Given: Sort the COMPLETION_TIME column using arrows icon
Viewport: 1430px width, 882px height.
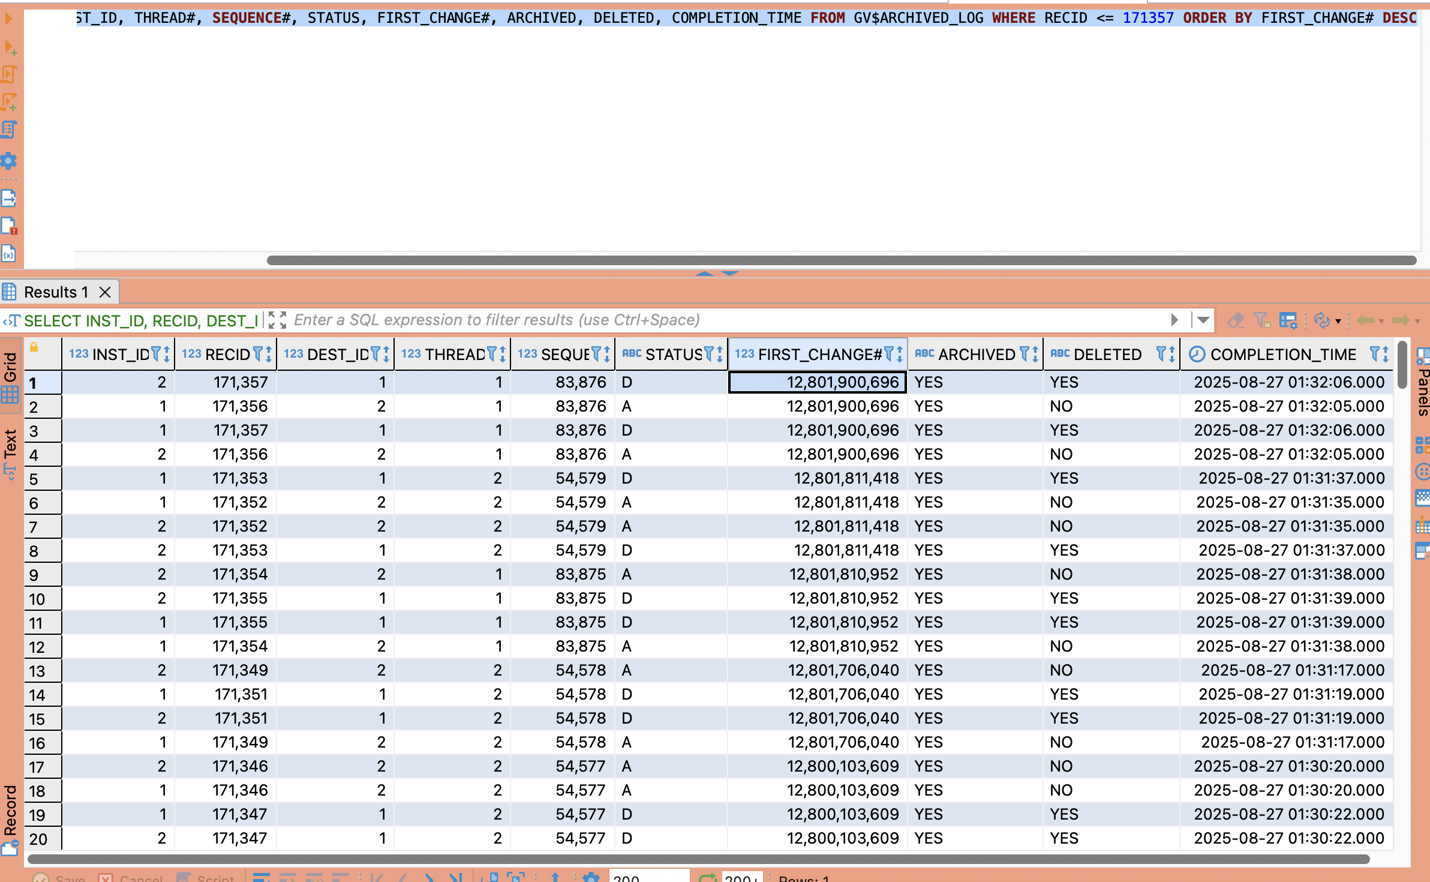Looking at the screenshot, I should [x=1386, y=355].
